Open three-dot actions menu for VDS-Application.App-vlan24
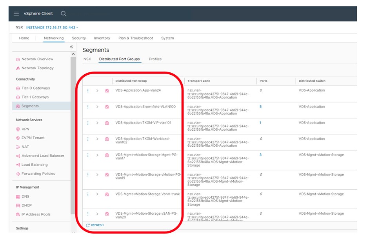Screen dimensions: 367x237 (x=88, y=91)
